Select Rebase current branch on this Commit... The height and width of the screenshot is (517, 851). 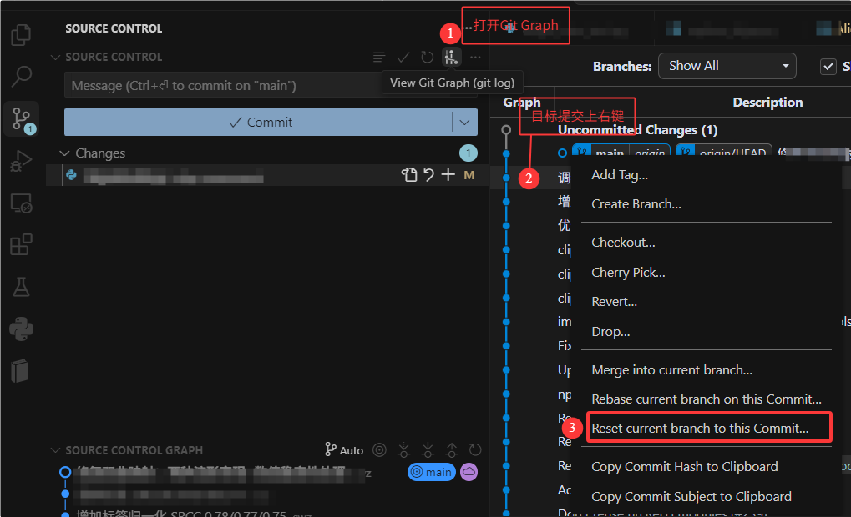click(x=706, y=399)
